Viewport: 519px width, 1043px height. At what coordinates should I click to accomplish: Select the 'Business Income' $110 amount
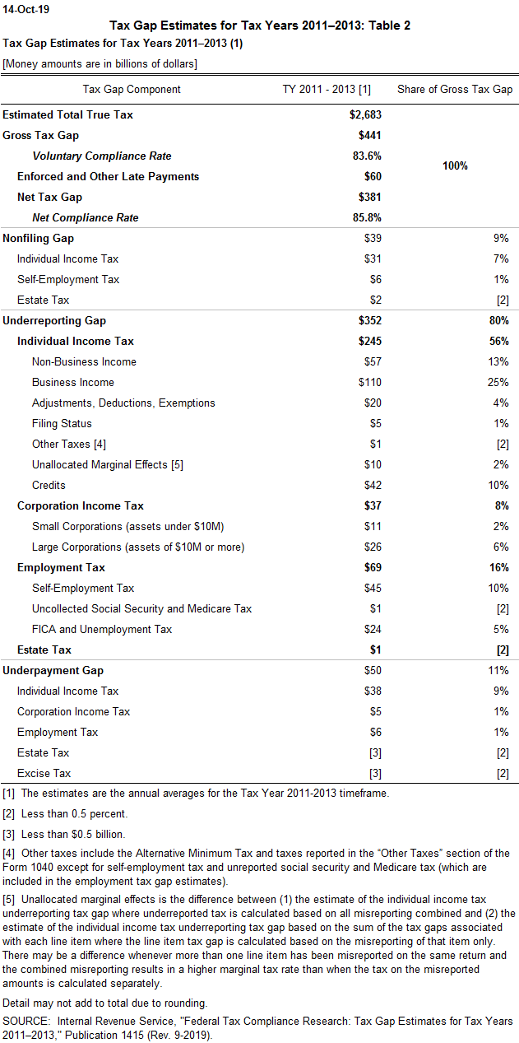pos(370,382)
